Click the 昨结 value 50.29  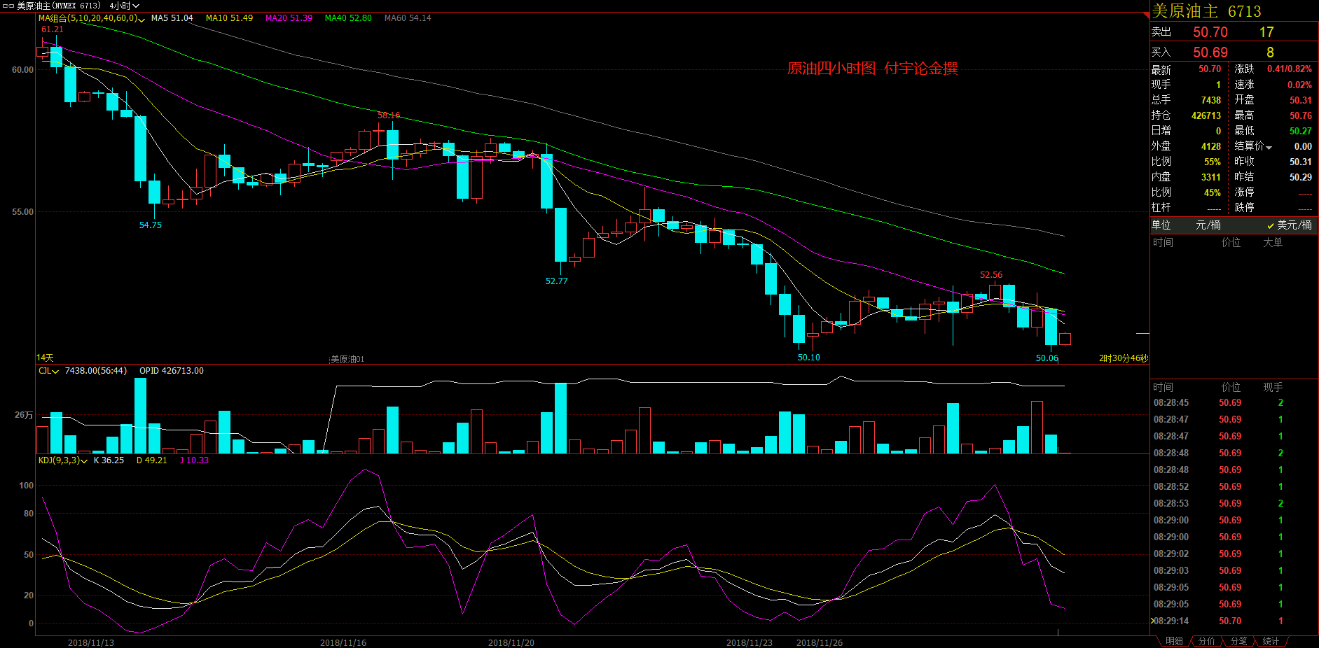click(x=1301, y=177)
